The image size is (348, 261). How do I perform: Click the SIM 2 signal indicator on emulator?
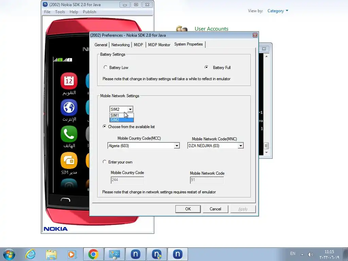[x=68, y=60]
